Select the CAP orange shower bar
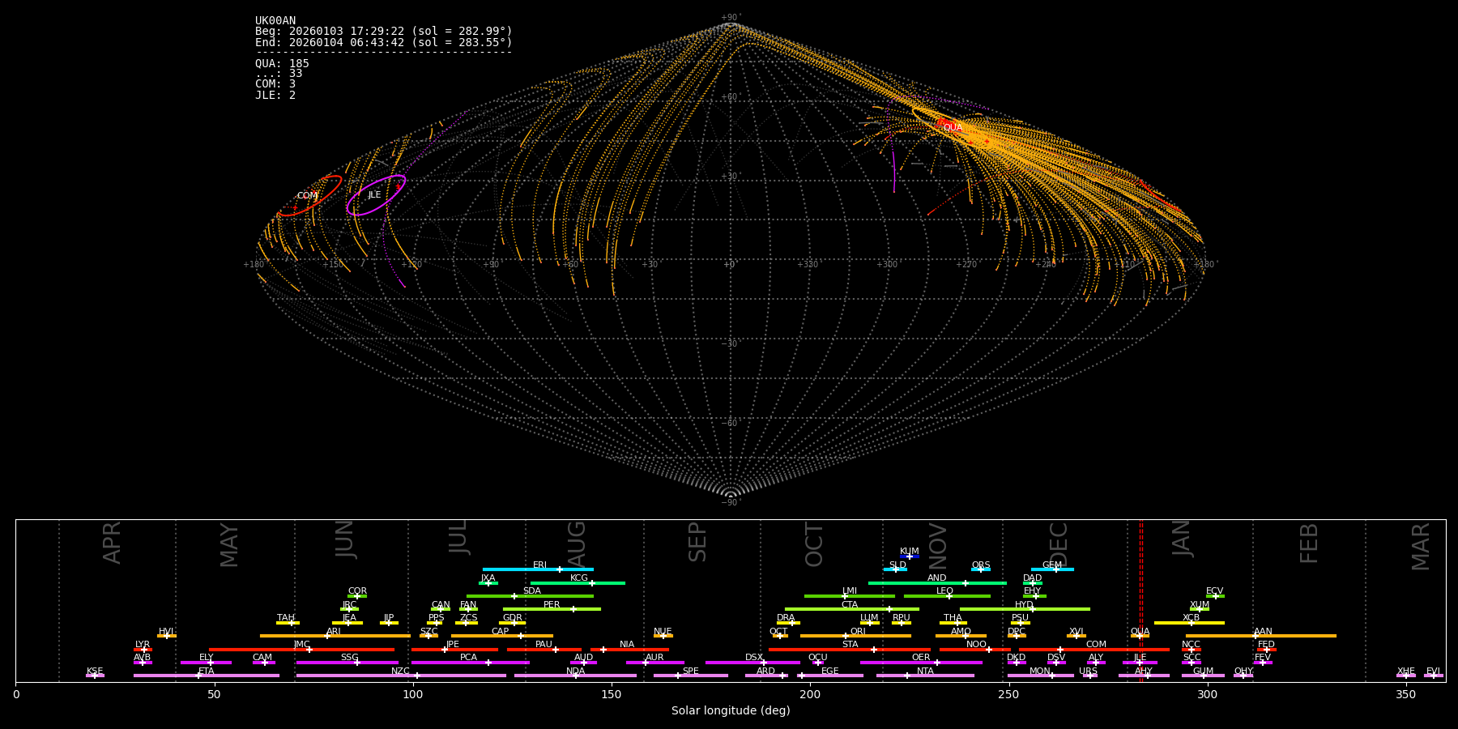Image resolution: width=1458 pixels, height=729 pixels. (502, 636)
